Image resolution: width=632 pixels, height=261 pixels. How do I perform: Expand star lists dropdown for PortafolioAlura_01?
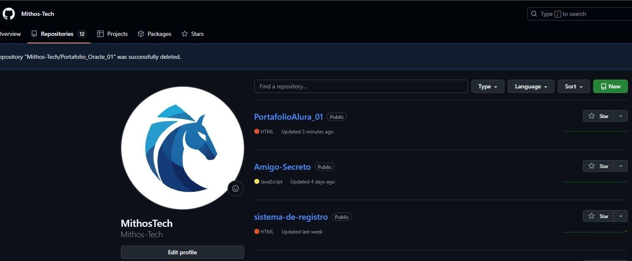tap(621, 116)
